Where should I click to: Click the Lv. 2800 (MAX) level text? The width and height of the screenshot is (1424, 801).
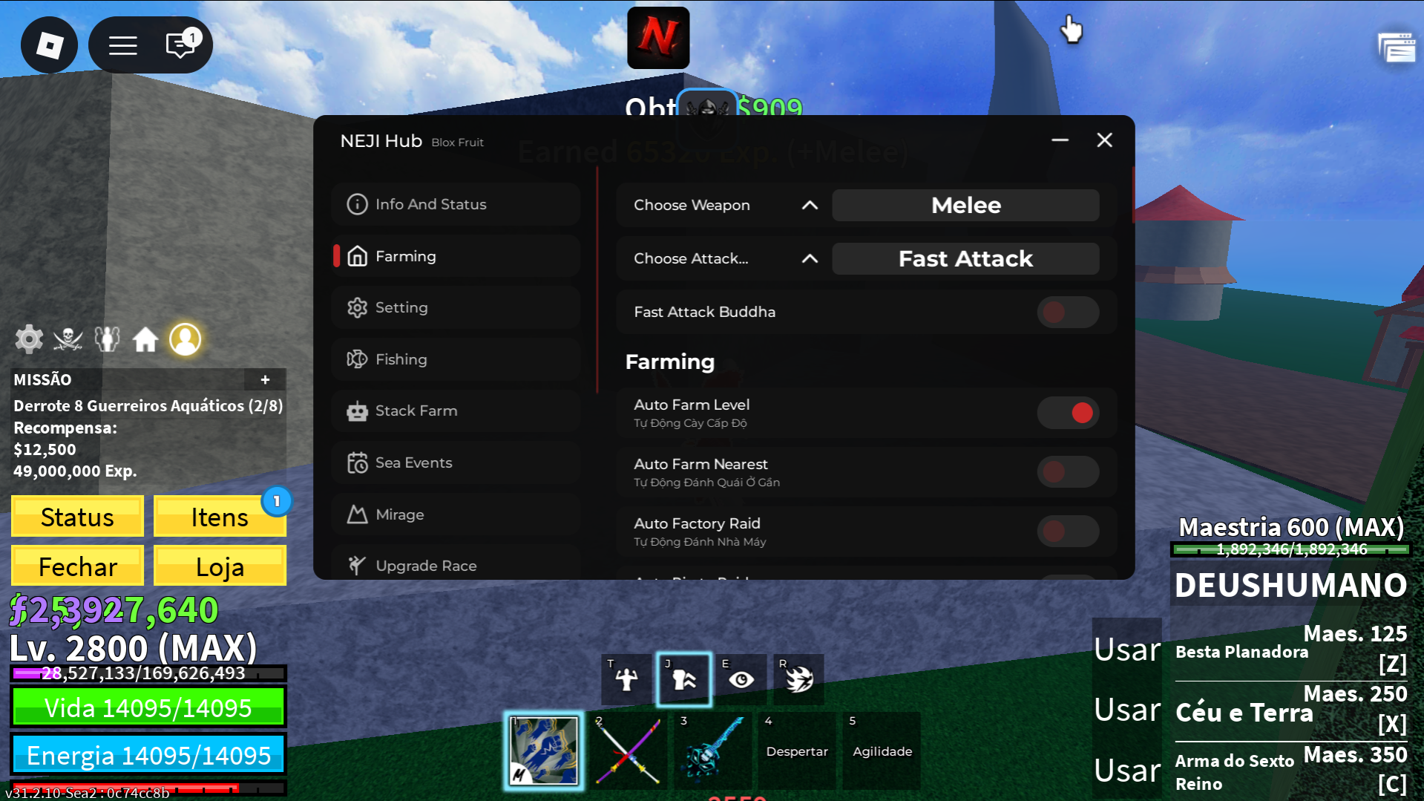coord(133,648)
